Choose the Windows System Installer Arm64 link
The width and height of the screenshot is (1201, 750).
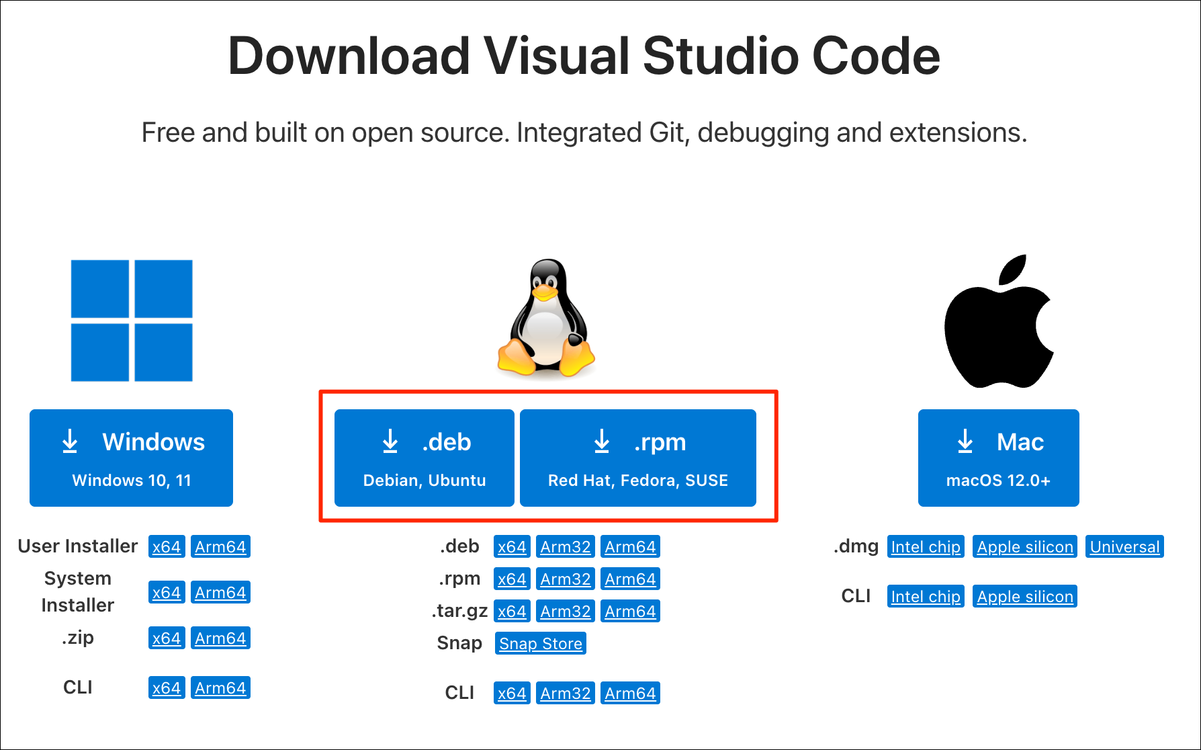point(220,593)
